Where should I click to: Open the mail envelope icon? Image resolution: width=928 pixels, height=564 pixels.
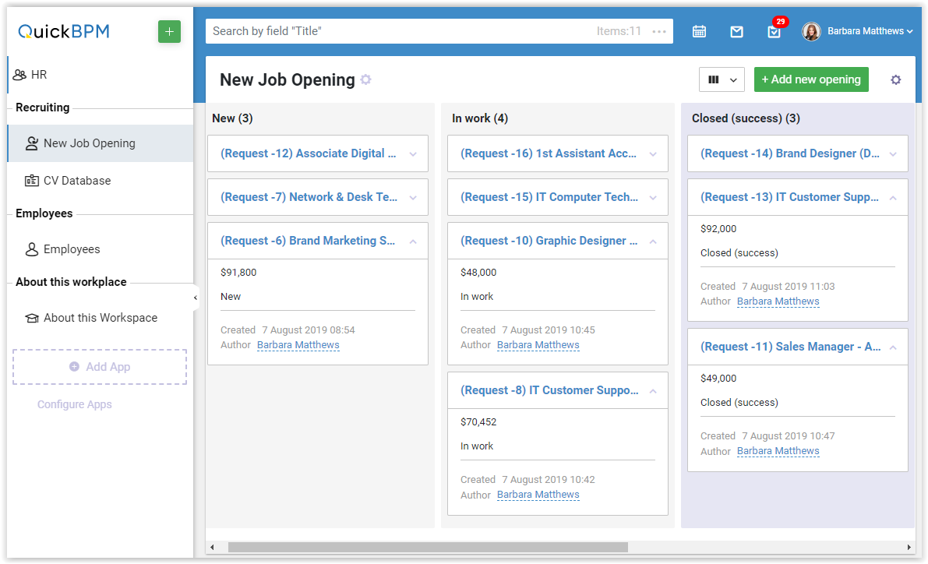[x=736, y=32]
